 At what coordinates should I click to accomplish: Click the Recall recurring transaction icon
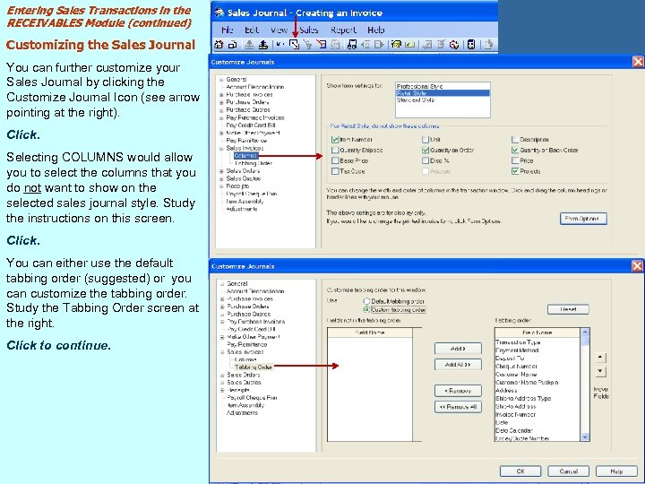[263, 45]
